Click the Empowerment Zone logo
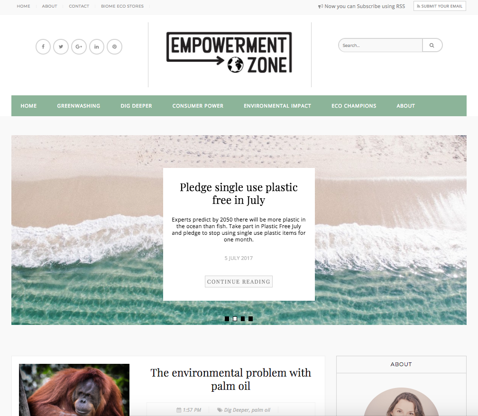The image size is (478, 416). pos(229,53)
